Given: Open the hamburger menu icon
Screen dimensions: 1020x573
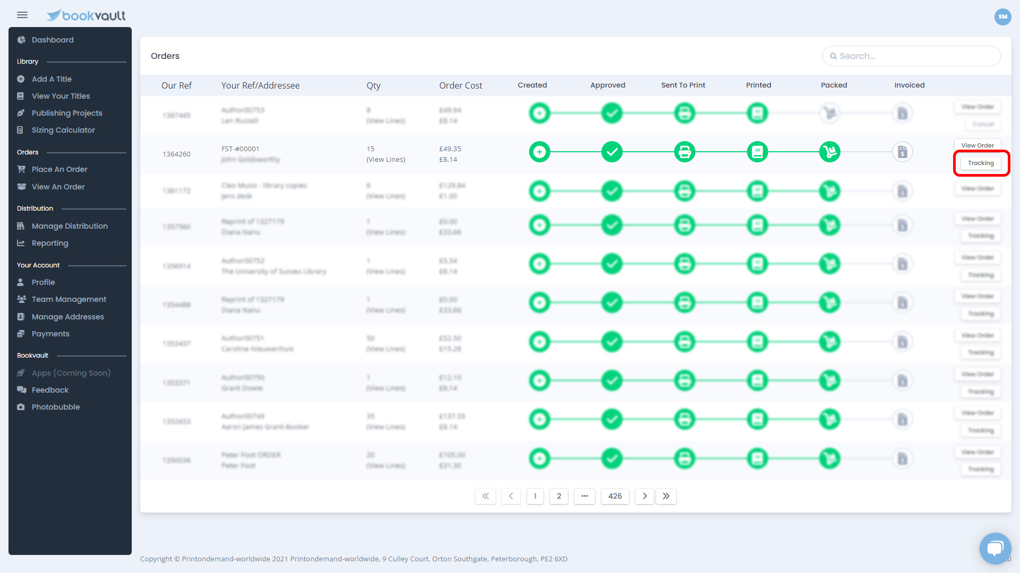Looking at the screenshot, I should (x=22, y=15).
